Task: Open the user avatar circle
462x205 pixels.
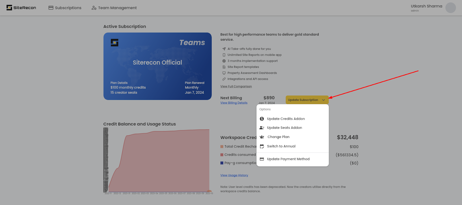Action: click(x=450, y=8)
